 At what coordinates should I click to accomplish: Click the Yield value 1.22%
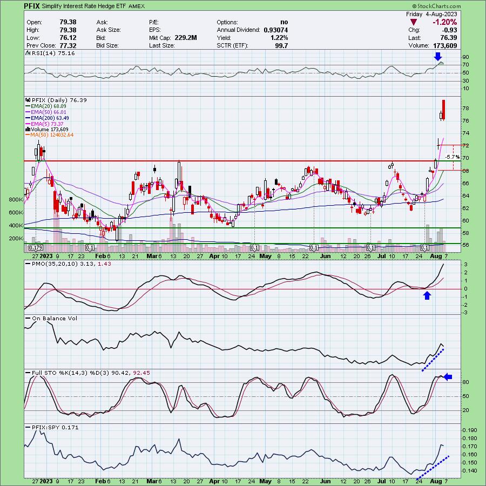point(279,38)
